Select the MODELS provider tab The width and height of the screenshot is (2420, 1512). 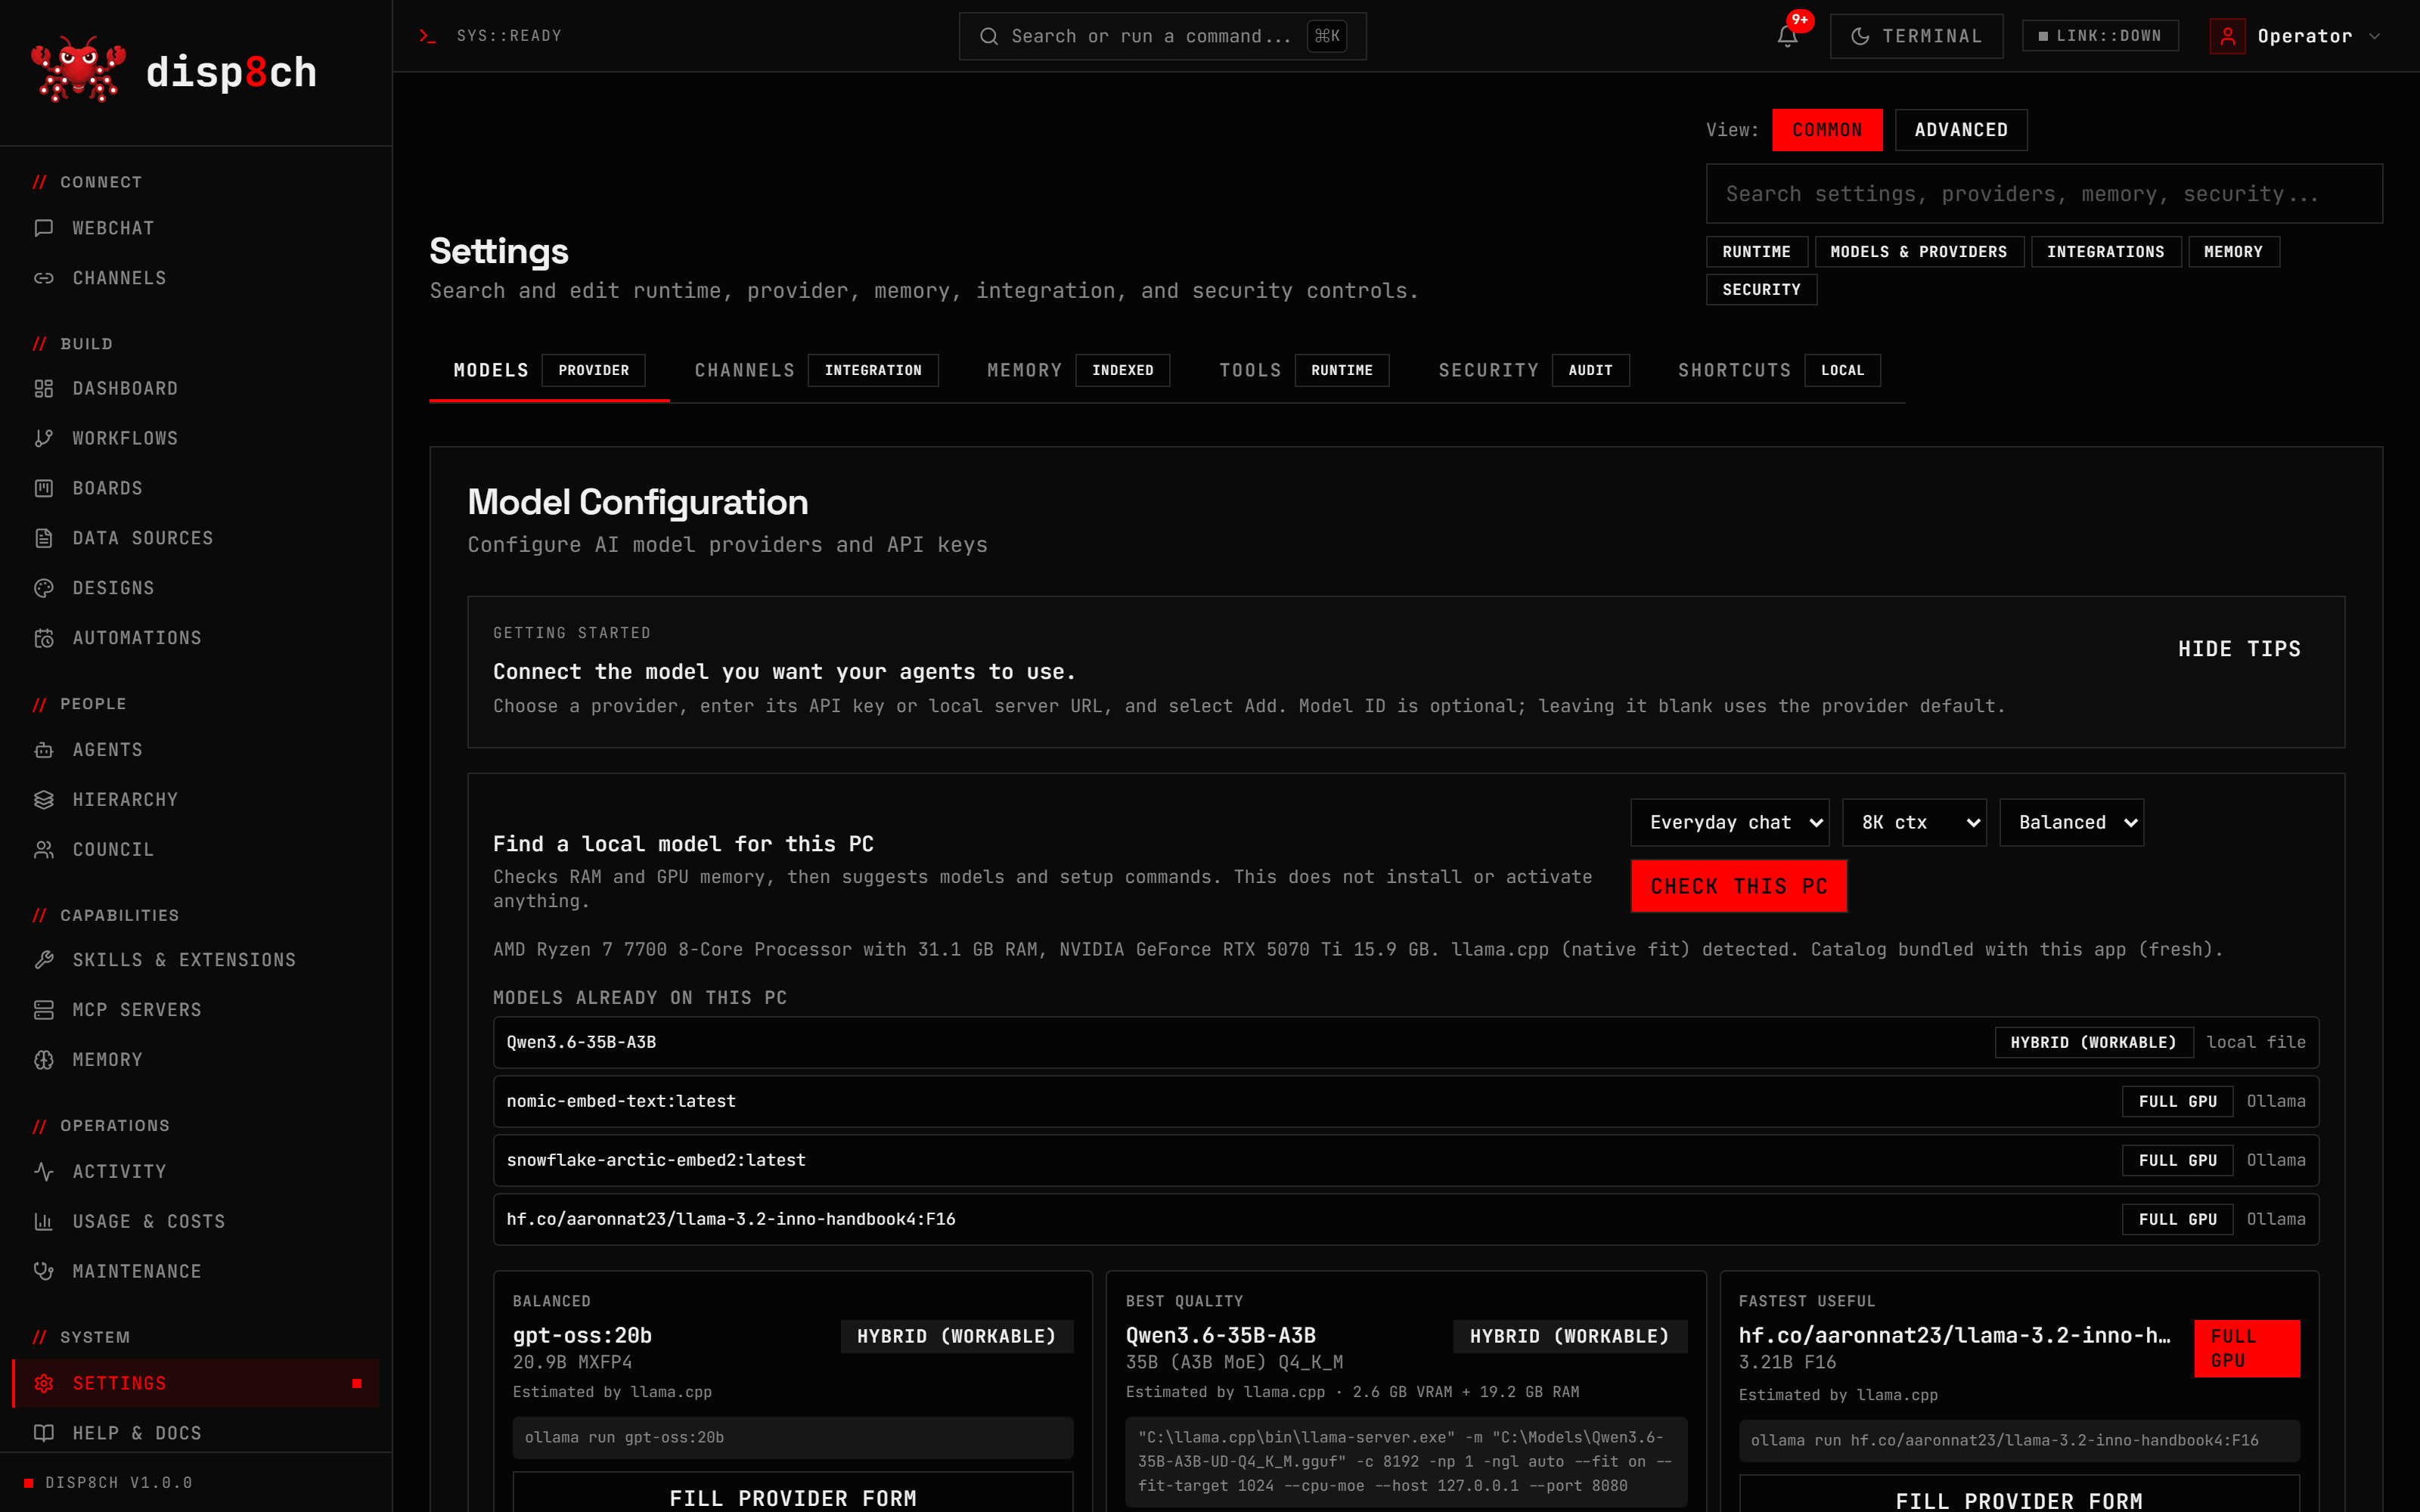(549, 370)
